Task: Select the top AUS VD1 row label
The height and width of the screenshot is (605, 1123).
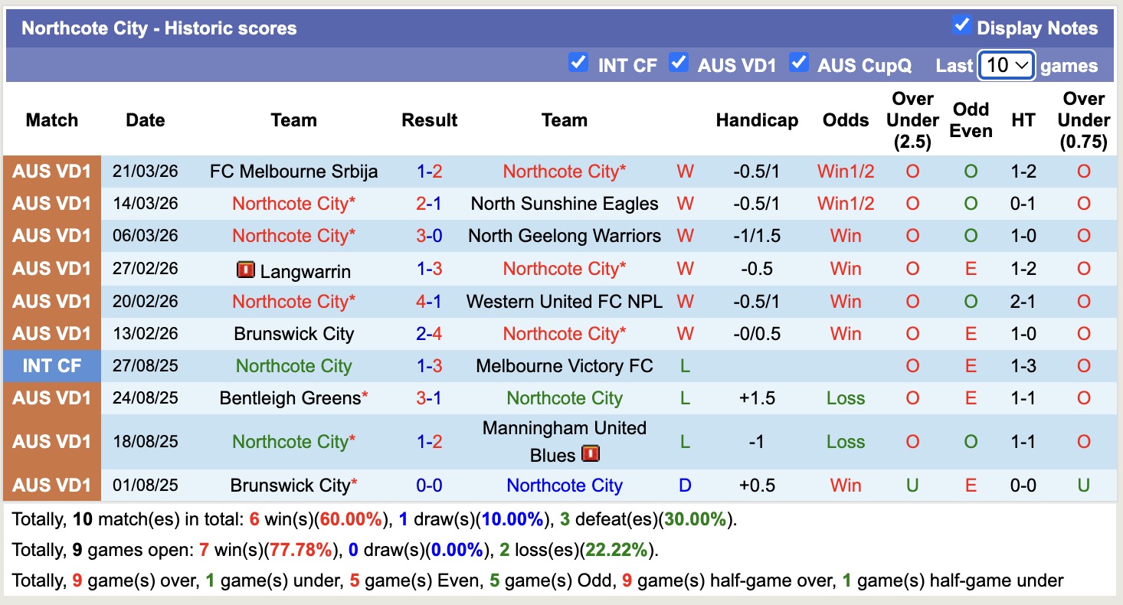Action: [51, 172]
